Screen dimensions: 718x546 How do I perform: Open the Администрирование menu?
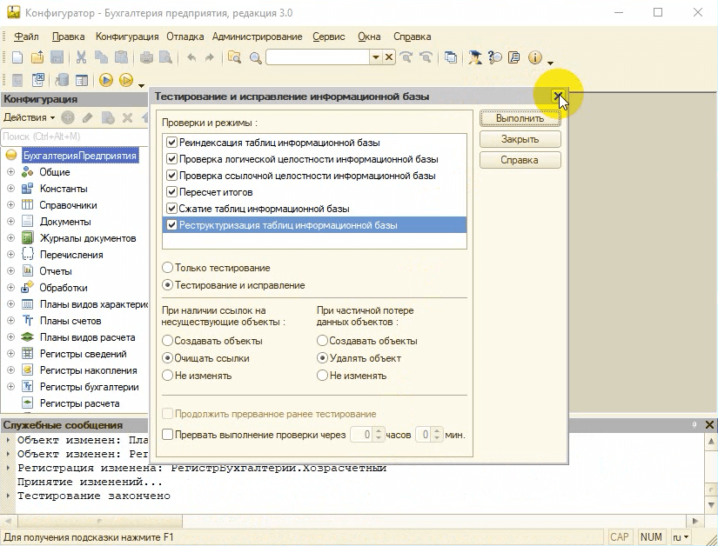click(258, 37)
